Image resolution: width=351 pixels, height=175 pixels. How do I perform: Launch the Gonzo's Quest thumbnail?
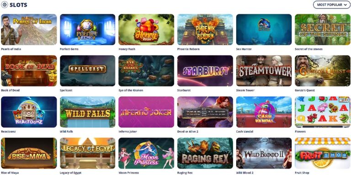pyautogui.click(x=323, y=71)
